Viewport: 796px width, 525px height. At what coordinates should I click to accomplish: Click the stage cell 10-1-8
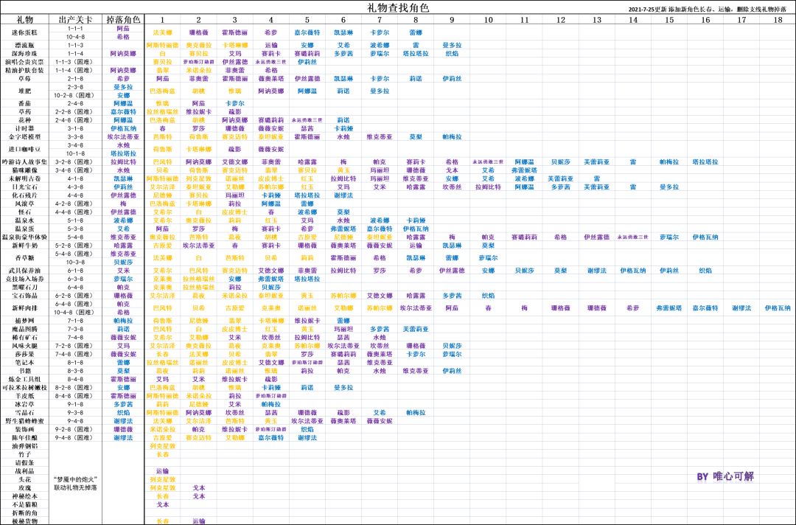point(76,153)
